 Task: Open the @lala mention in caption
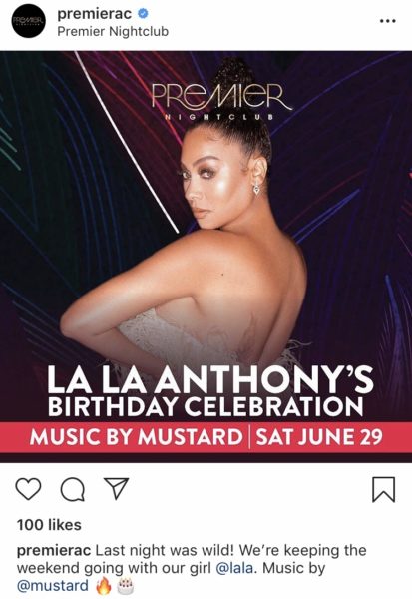pos(234,568)
